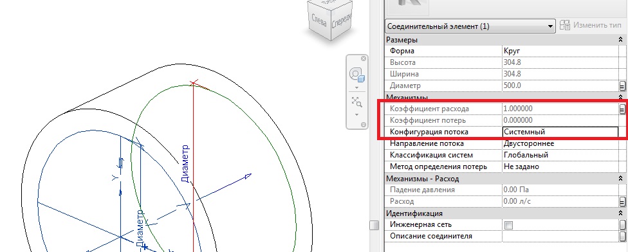
Task: Edit the Конфигурация потока field Системный
Action: click(560, 132)
